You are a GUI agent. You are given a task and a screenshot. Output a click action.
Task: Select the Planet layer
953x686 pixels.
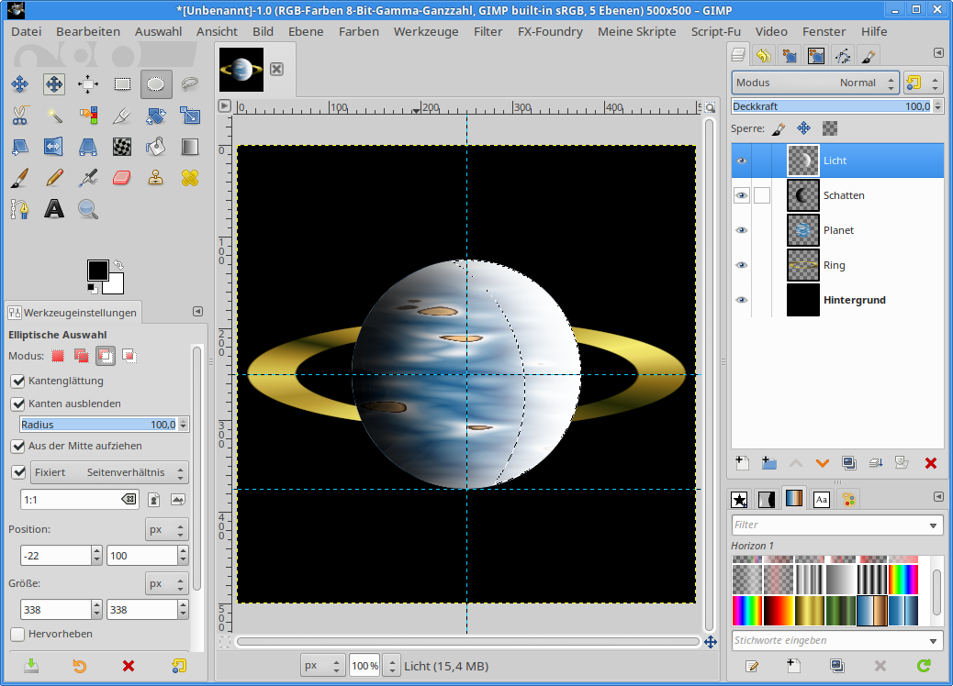click(838, 230)
